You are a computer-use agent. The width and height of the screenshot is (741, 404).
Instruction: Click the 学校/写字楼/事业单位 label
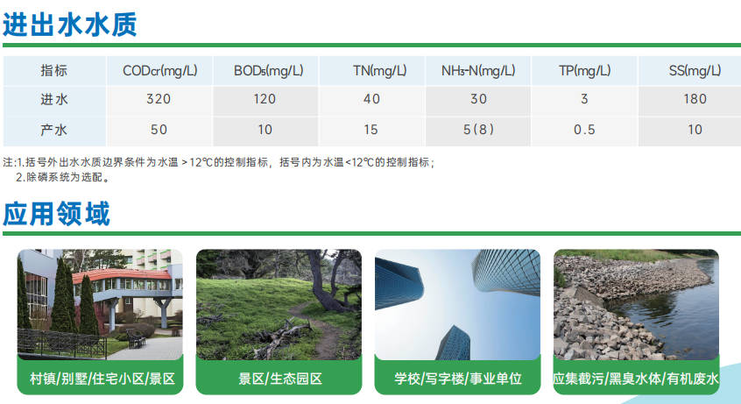458,379
